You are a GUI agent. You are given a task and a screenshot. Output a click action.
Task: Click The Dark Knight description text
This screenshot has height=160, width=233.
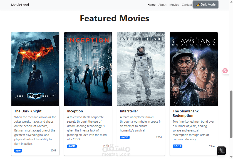click(x=35, y=130)
